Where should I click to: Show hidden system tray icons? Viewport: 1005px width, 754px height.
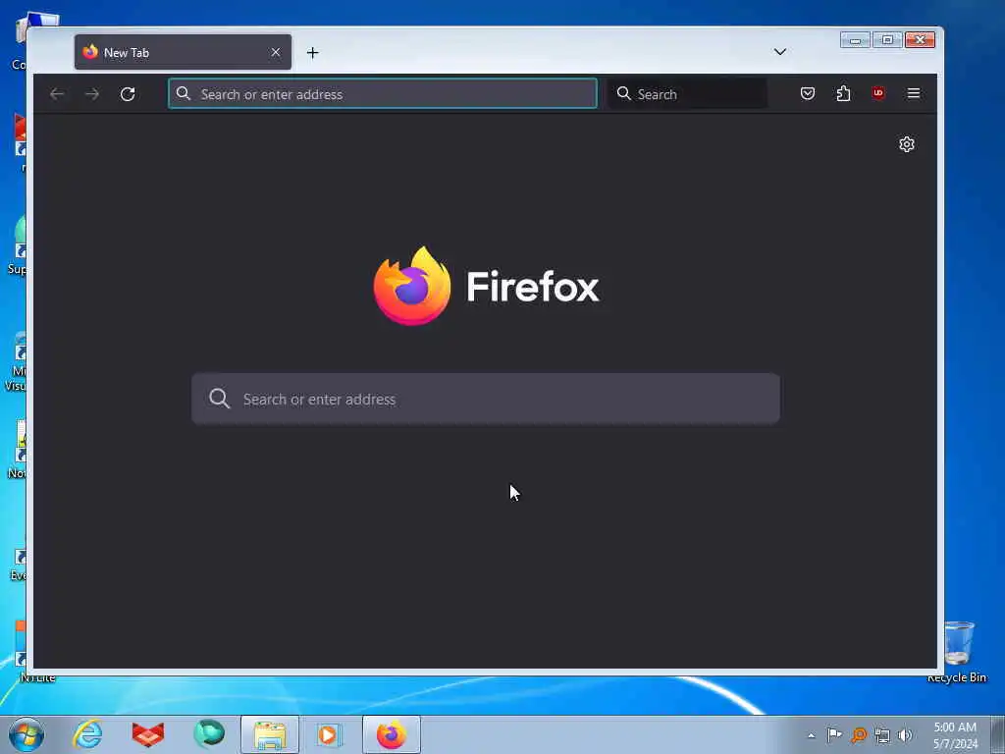pyautogui.click(x=812, y=735)
